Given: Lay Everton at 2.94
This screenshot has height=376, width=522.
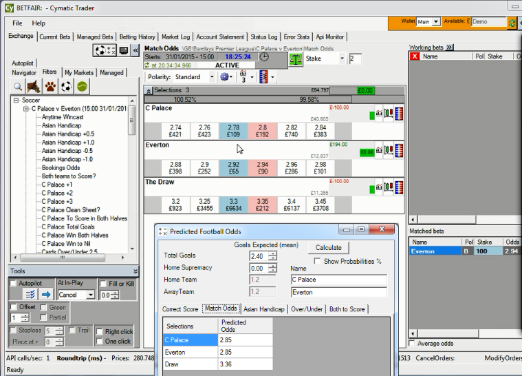Looking at the screenshot, I should (262, 167).
